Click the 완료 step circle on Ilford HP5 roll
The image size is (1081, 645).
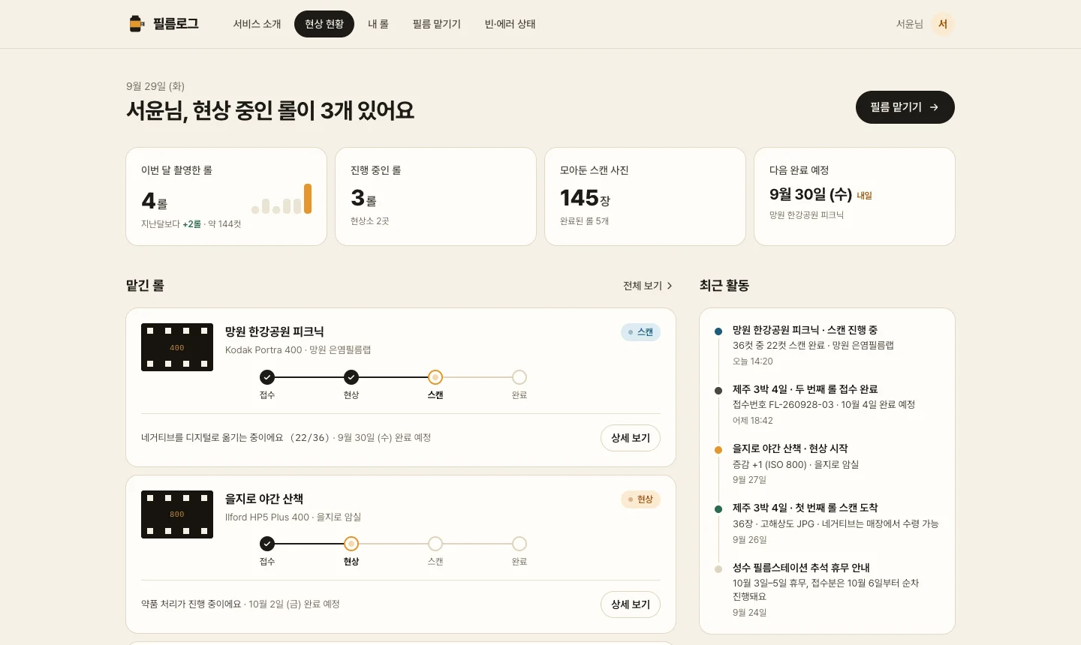(519, 544)
